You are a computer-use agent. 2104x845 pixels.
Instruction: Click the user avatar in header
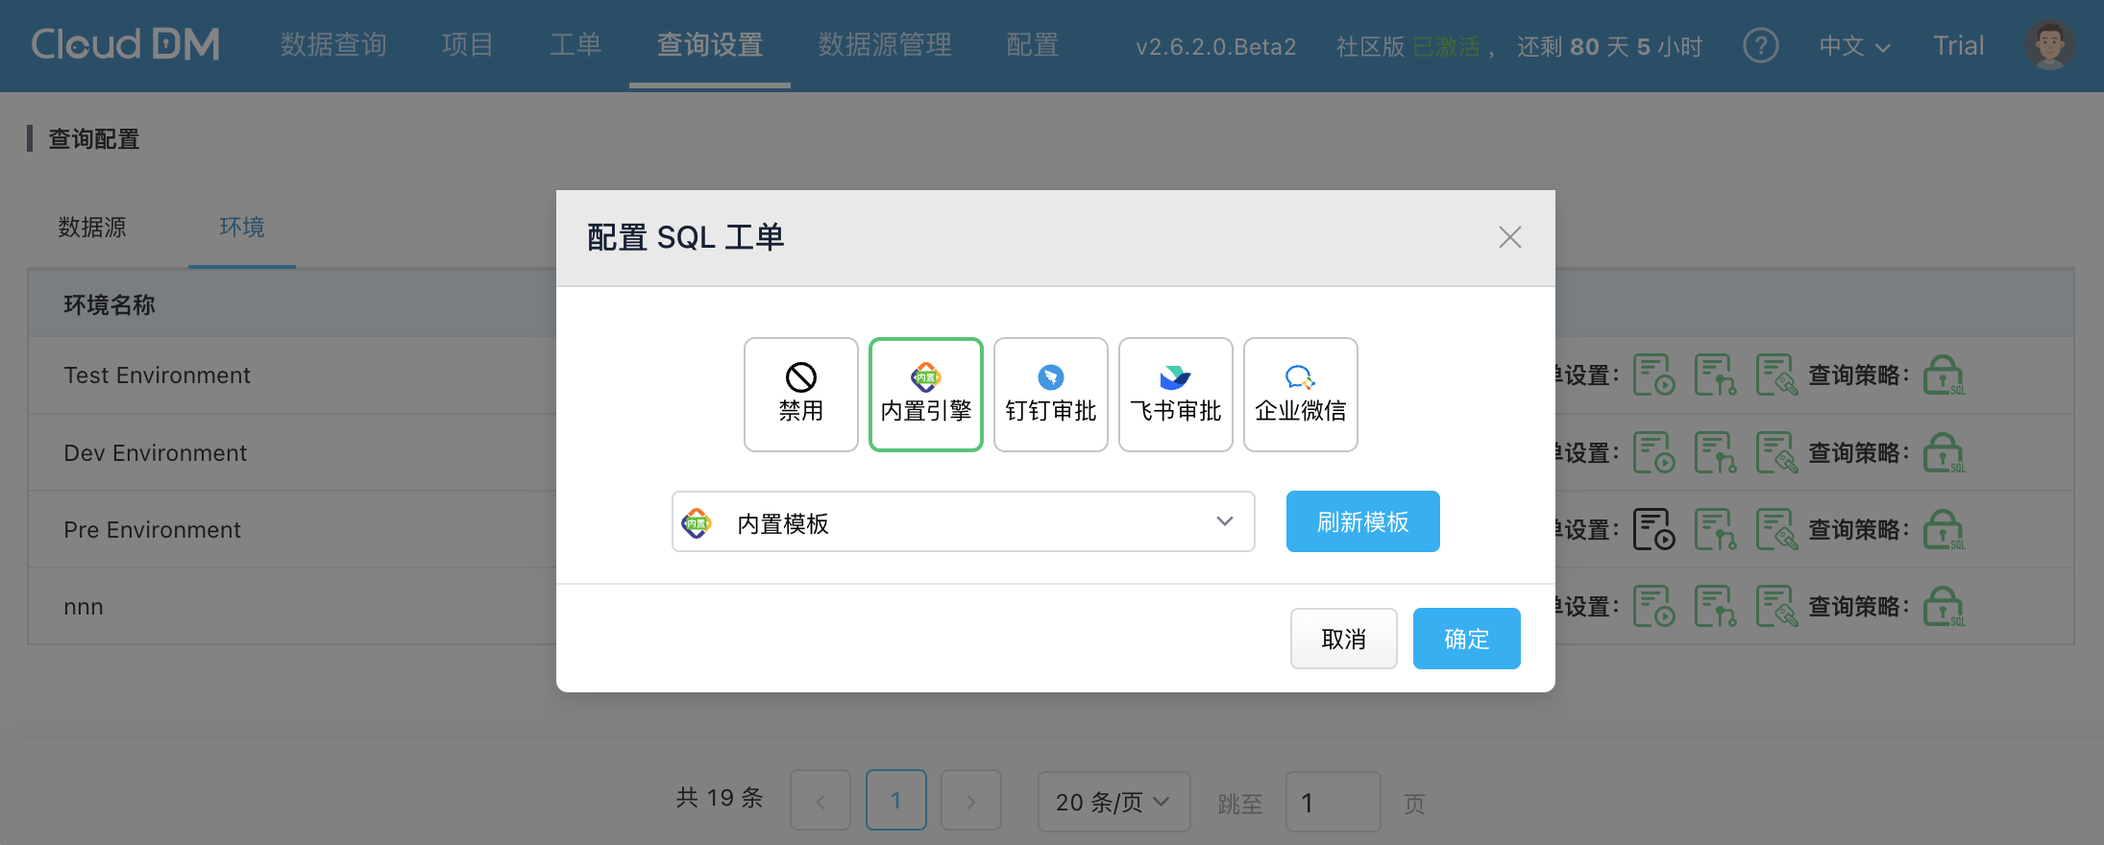tap(2049, 45)
